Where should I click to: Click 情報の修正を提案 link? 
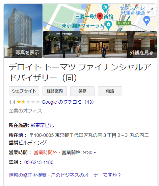click(x=28, y=175)
